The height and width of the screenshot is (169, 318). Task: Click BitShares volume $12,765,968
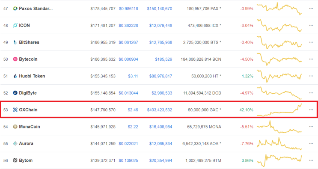pos(160,42)
